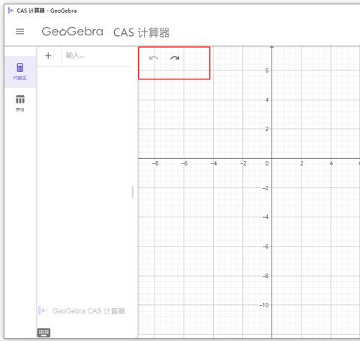Click the CAS 计算器 title text
The width and height of the screenshot is (360, 341).
(141, 32)
